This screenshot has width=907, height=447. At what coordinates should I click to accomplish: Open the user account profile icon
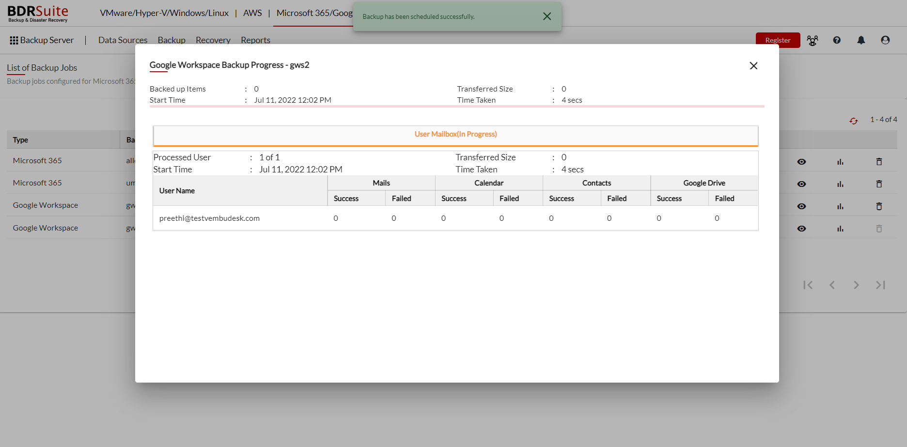885,40
